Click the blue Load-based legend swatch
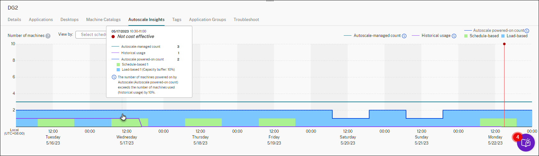Viewport: 539px width, 156px height. coord(503,36)
